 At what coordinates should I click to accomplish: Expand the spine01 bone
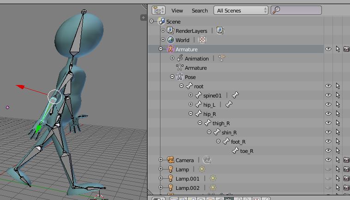click(x=190, y=95)
